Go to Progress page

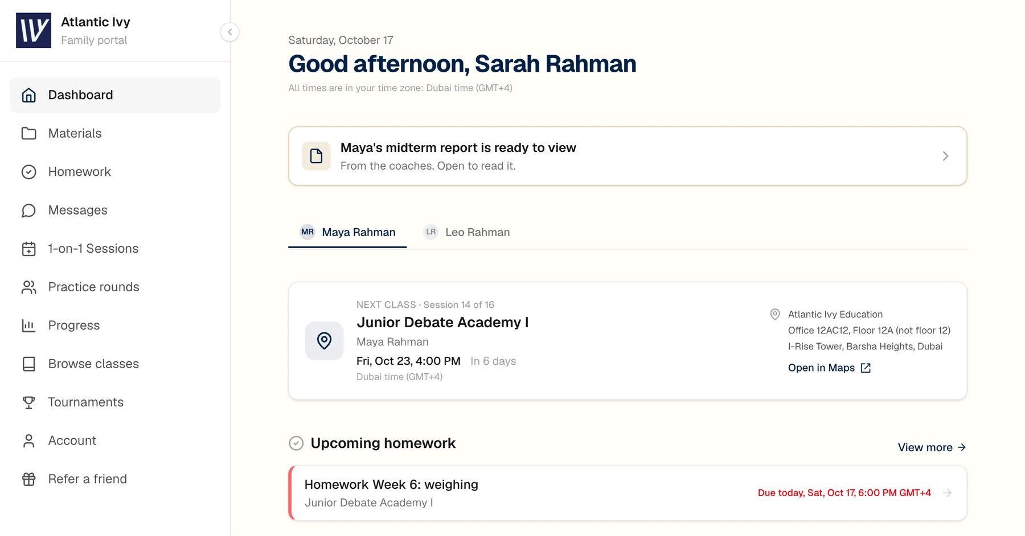click(74, 325)
